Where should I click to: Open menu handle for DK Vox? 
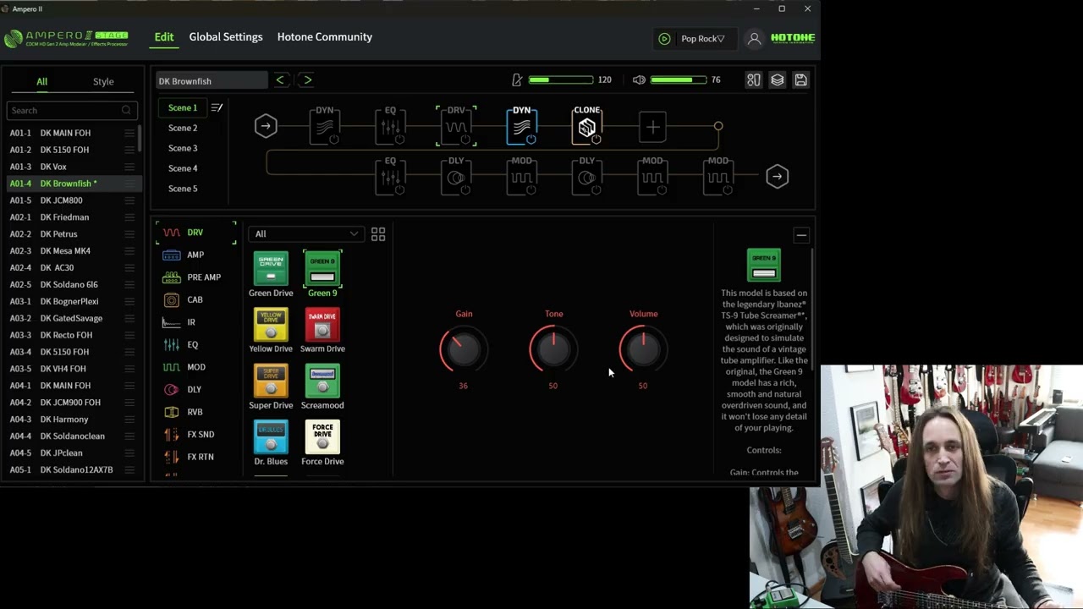(x=129, y=167)
